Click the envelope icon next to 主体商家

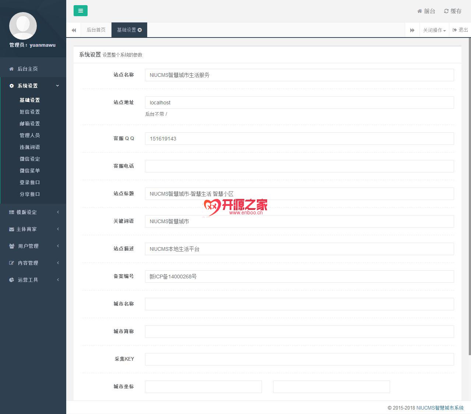point(11,229)
